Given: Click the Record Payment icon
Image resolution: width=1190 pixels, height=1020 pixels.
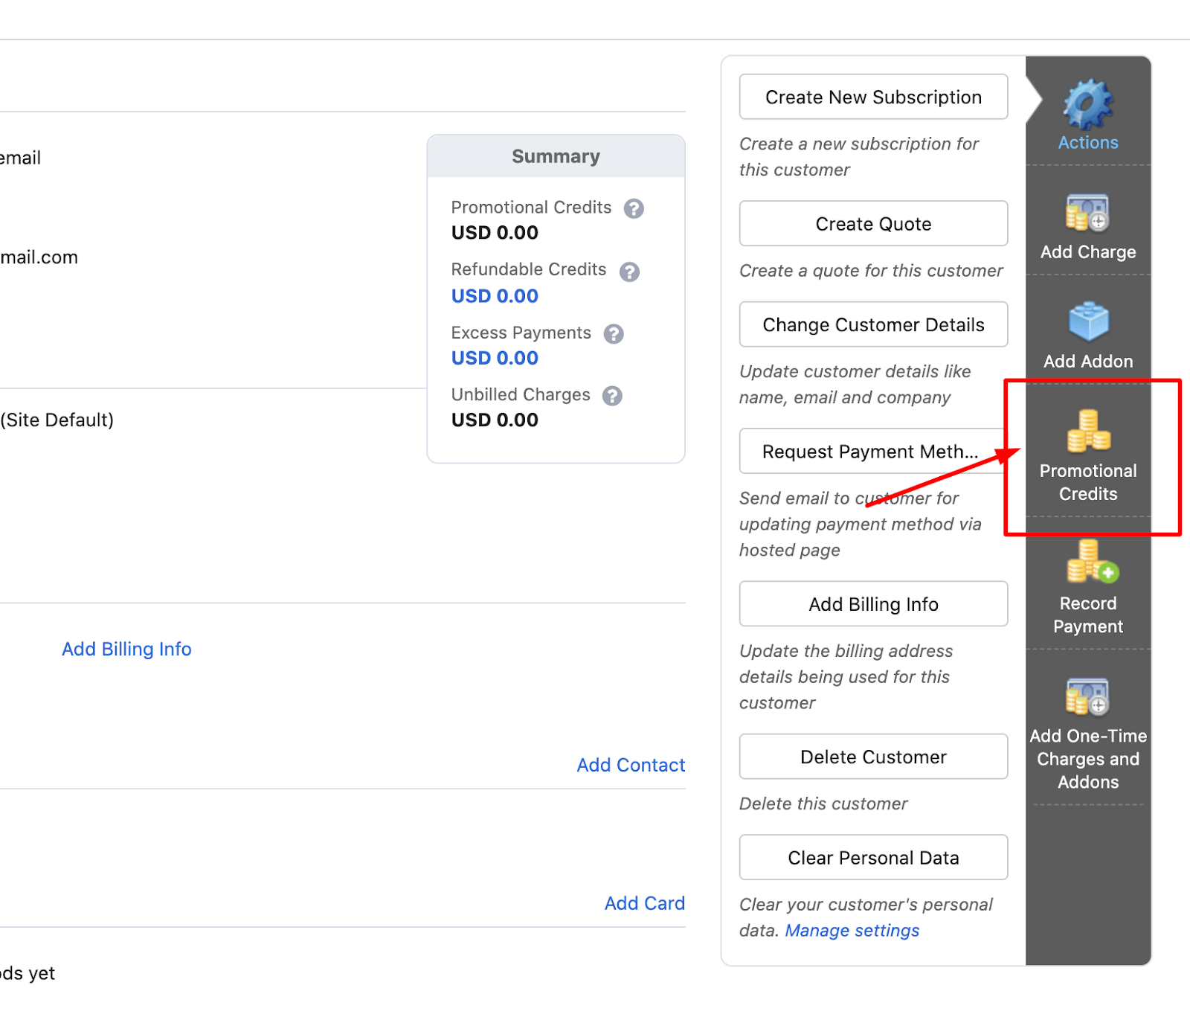Looking at the screenshot, I should [1090, 563].
